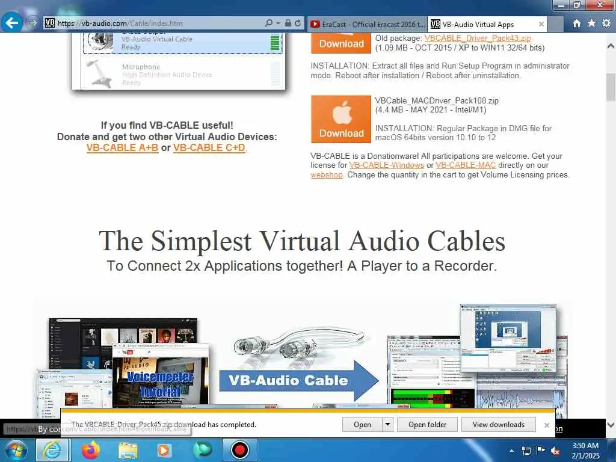This screenshot has width=616, height=462.
Task: Open the VB-CABLE-Windows license link
Action: pos(387,165)
